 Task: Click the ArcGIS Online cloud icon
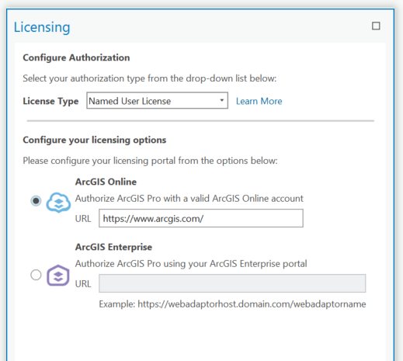pyautogui.click(x=58, y=203)
